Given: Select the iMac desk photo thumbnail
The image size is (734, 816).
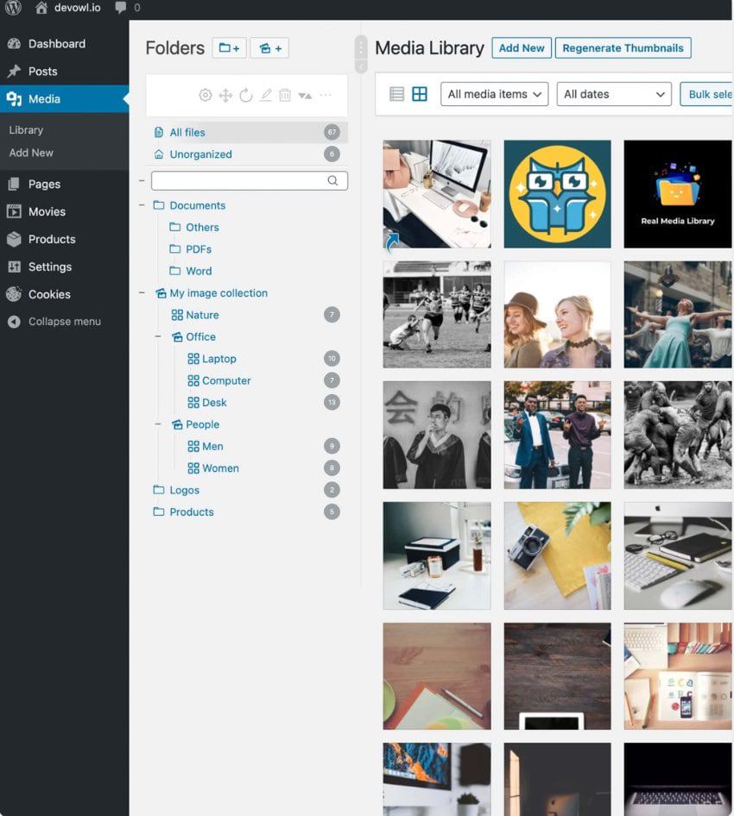Looking at the screenshot, I should pyautogui.click(x=437, y=193).
